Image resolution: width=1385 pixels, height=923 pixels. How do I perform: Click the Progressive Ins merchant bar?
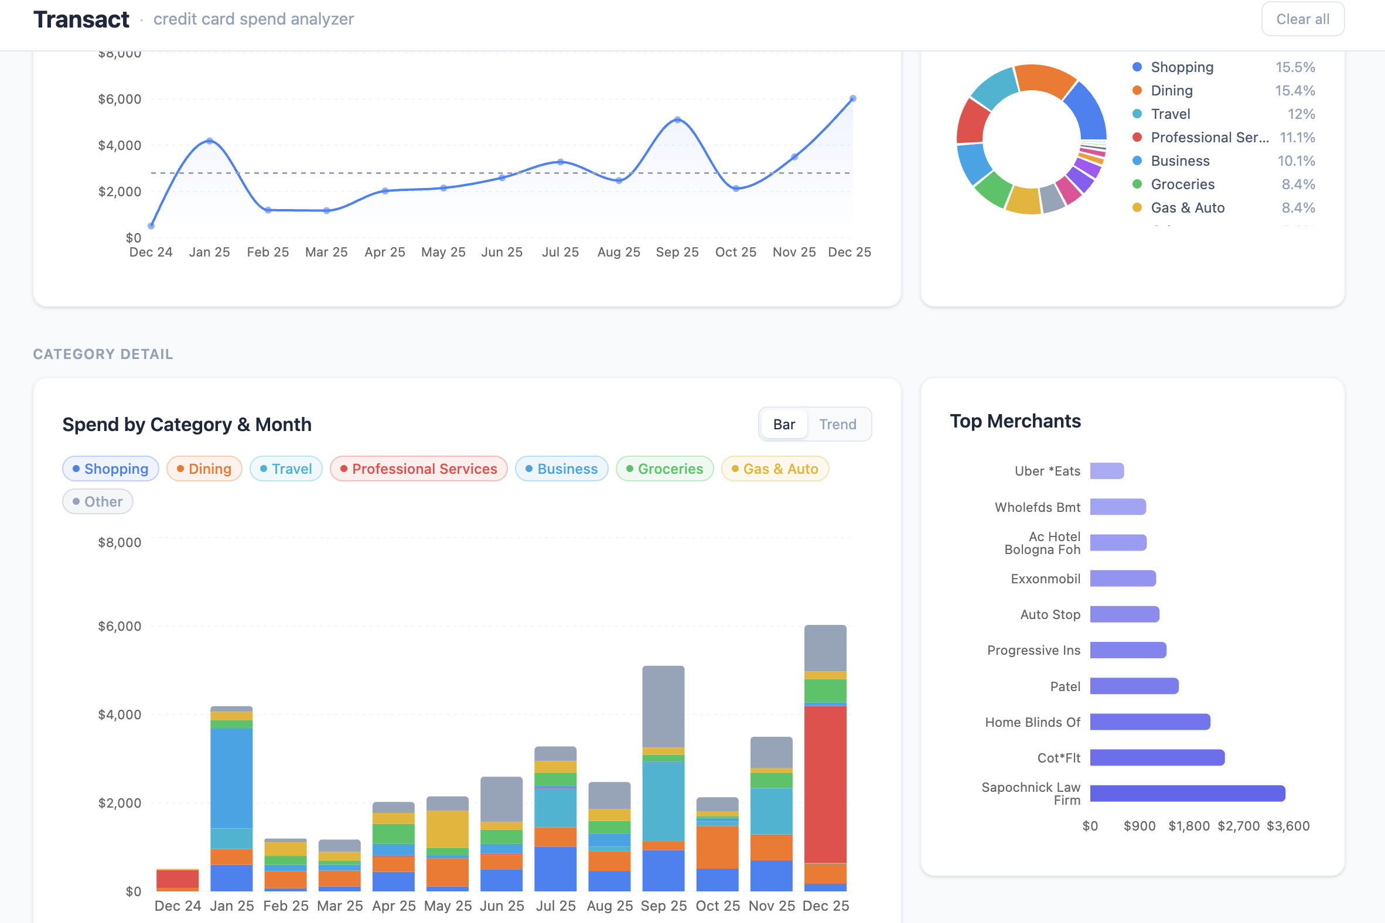1128,650
